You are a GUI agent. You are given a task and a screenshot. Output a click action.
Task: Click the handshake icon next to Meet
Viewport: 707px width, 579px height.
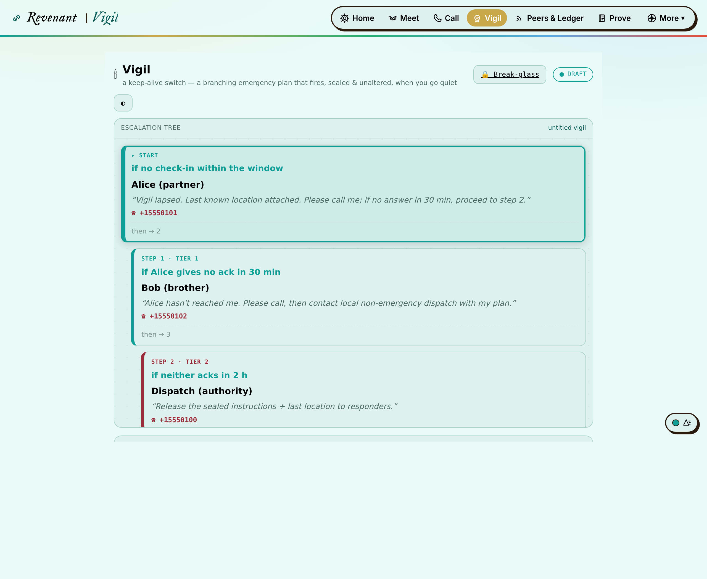click(x=392, y=18)
